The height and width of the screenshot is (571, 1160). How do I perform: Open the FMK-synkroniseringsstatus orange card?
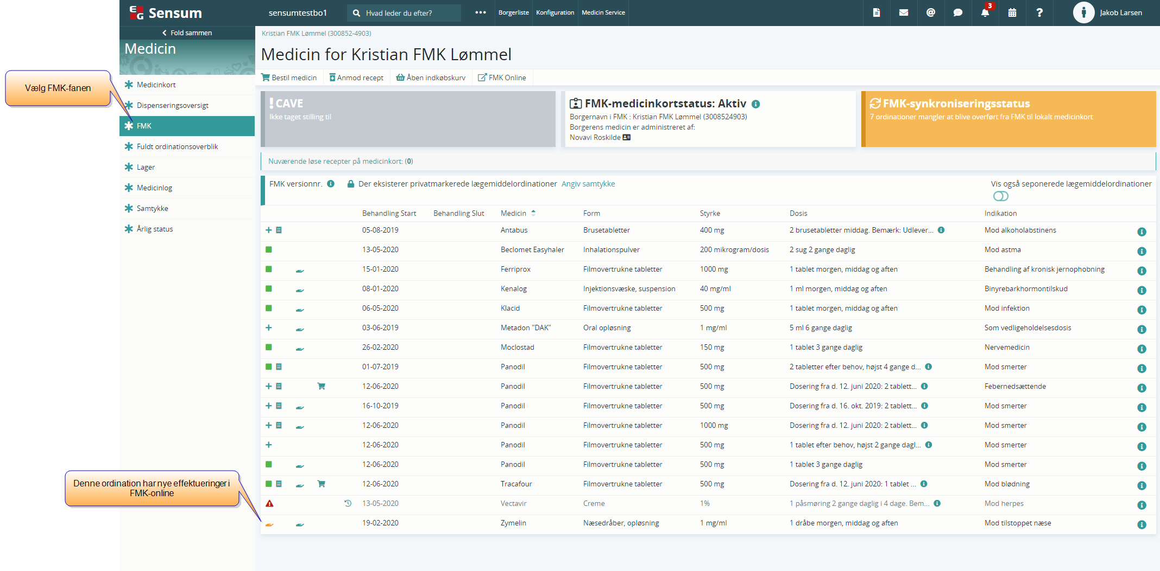click(1008, 119)
